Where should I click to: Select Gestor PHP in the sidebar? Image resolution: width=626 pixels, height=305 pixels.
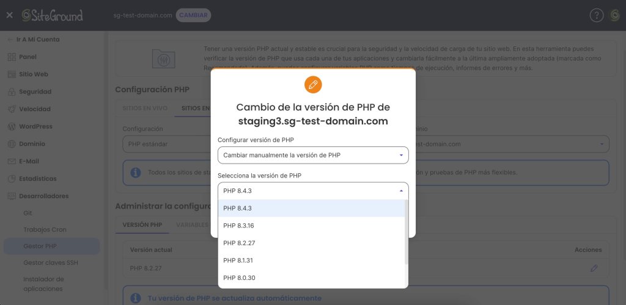click(x=52, y=246)
